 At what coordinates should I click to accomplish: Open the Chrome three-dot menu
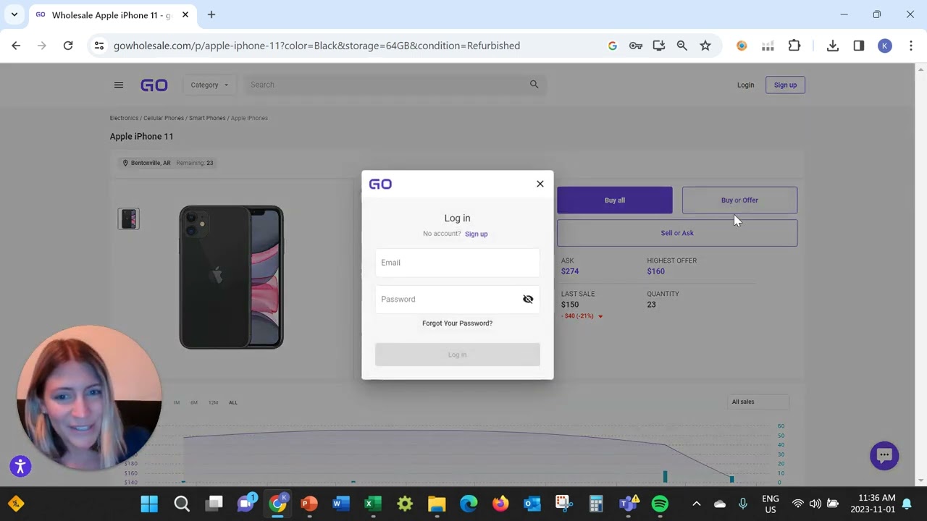(911, 46)
